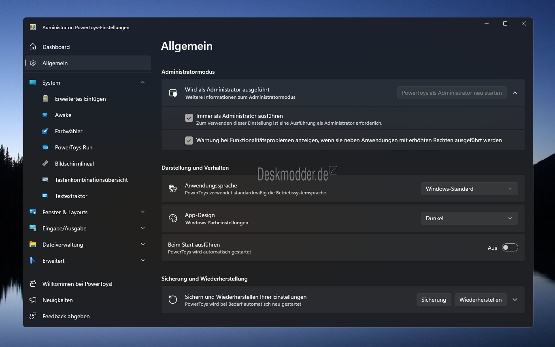555x347 pixels.
Task: Click the Sicherung button
Action: (434, 300)
